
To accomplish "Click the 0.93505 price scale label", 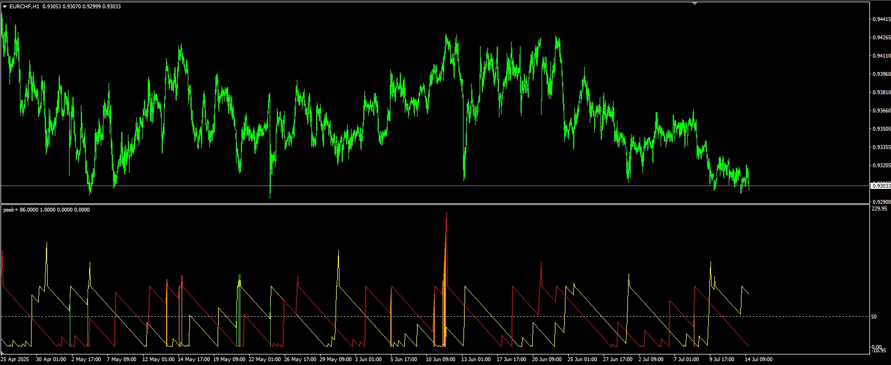I will tap(881, 128).
